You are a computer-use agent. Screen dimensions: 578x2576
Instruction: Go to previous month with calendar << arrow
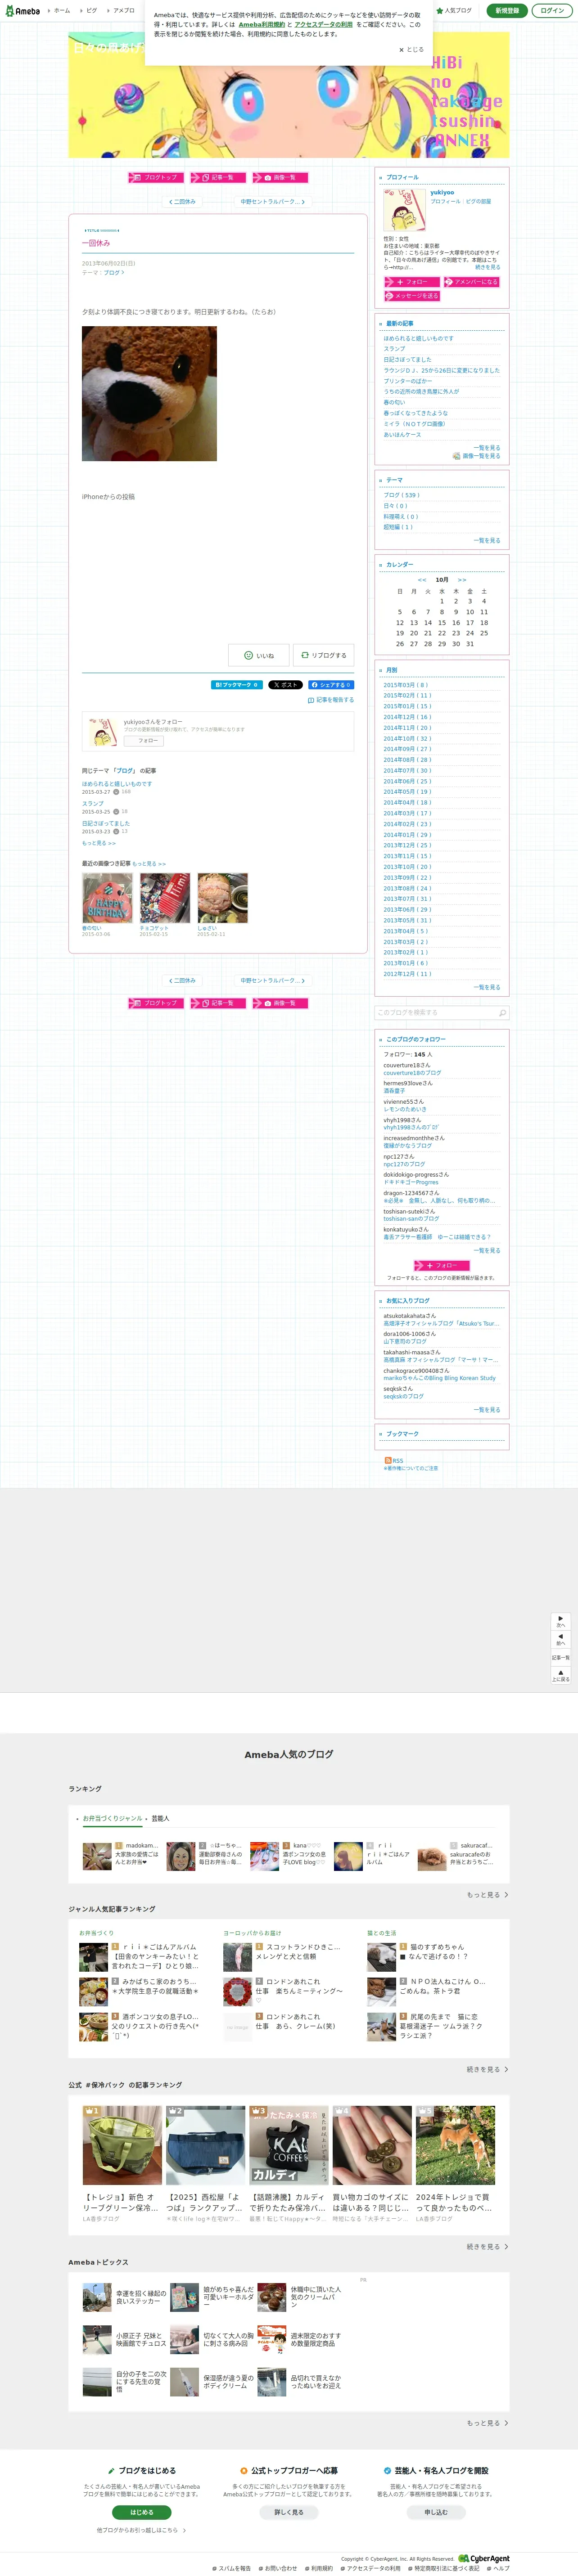422,580
